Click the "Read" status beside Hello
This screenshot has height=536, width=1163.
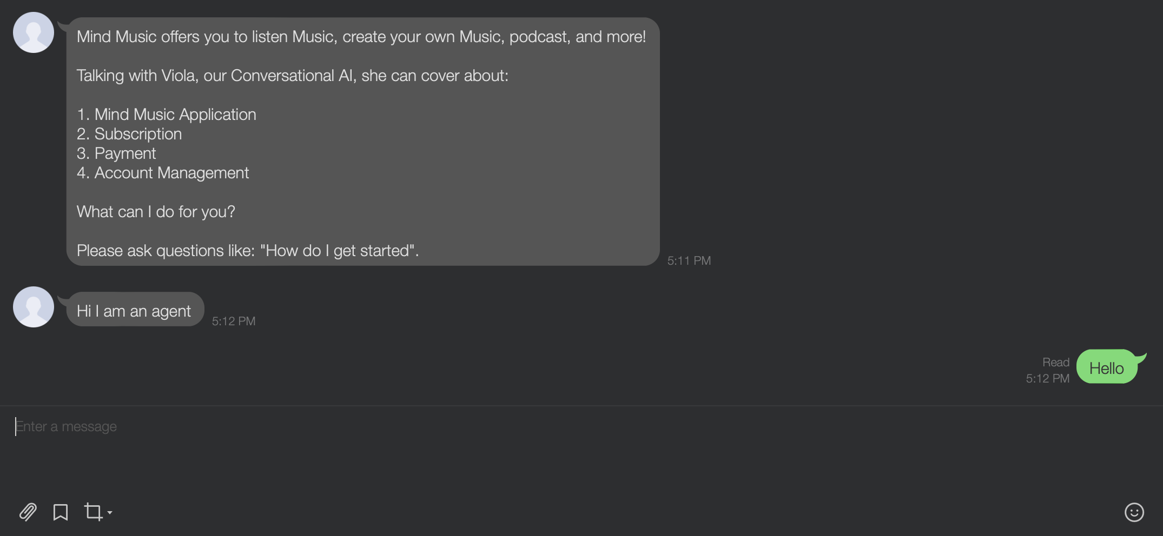[1055, 362]
